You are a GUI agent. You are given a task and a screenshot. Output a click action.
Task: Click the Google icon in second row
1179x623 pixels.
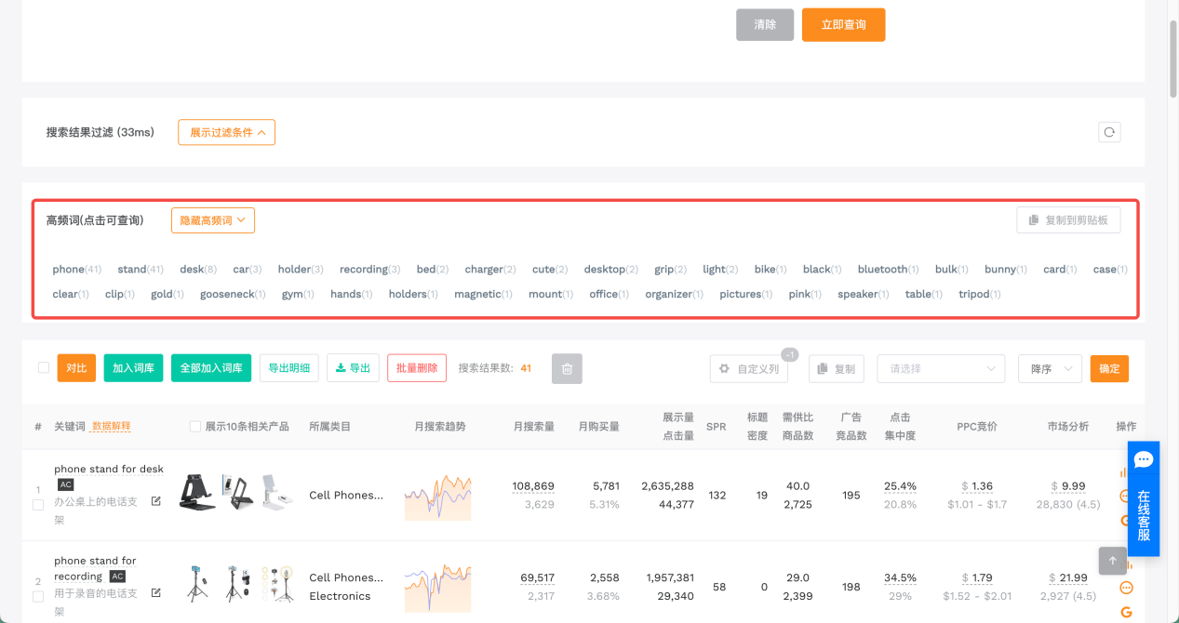(1126, 612)
